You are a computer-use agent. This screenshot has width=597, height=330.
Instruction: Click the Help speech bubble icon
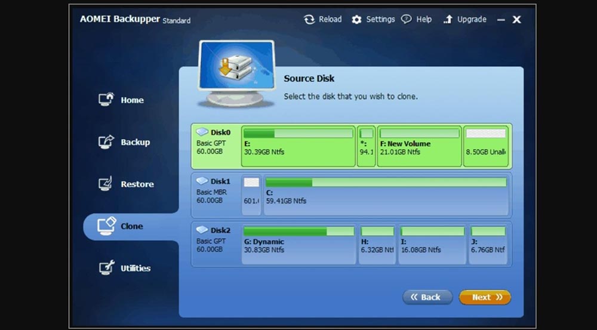click(407, 19)
